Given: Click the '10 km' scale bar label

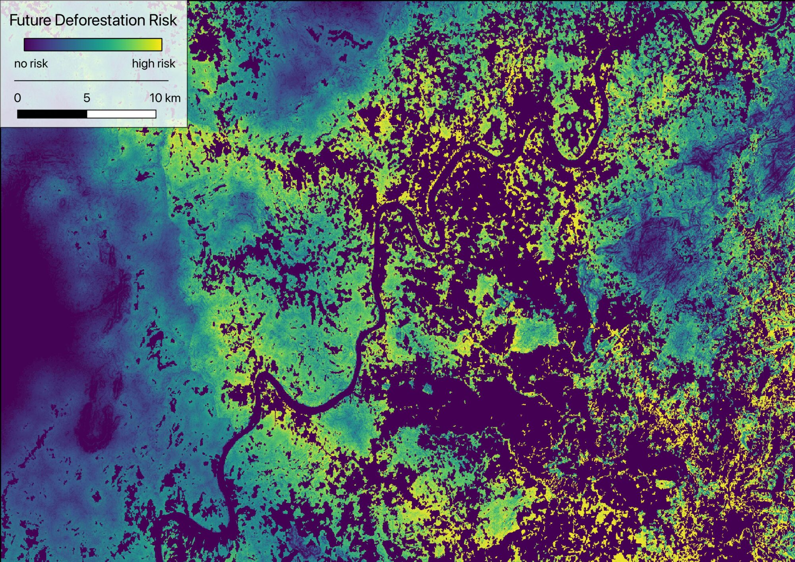Looking at the screenshot, I should 165,98.
